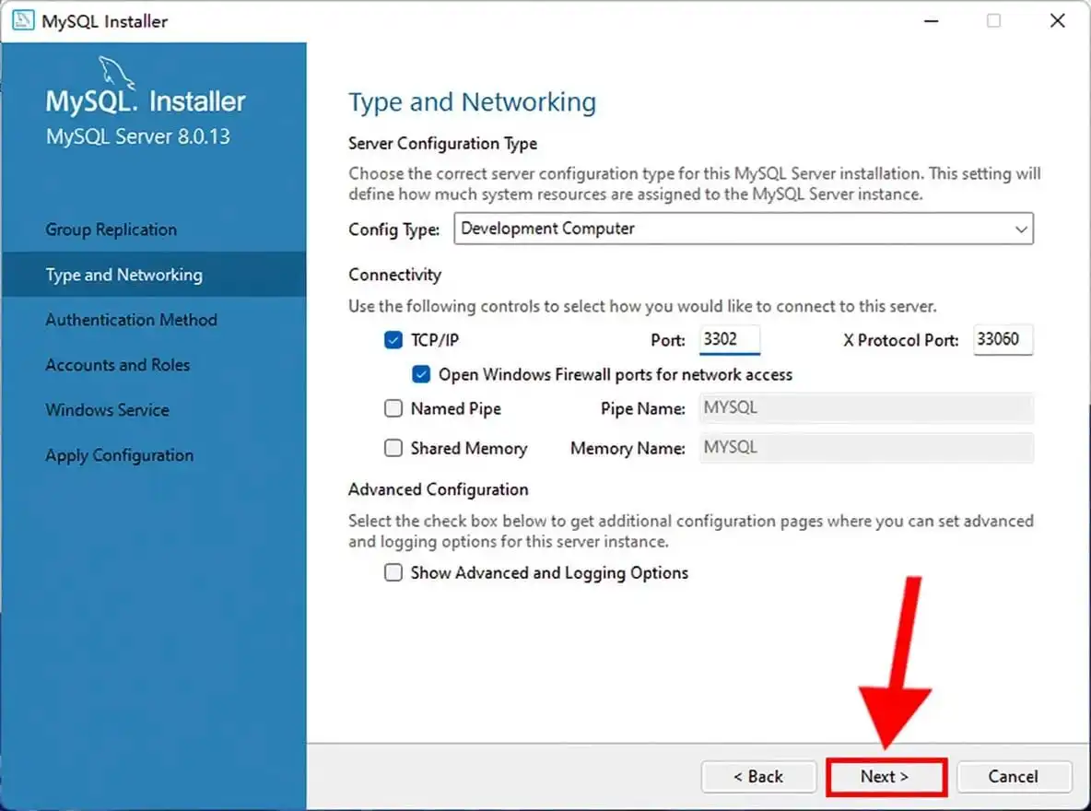The image size is (1091, 811).
Task: Disable the TCP/IP checkbox
Action: tap(393, 340)
